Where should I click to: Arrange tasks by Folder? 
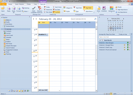[67, 11]
